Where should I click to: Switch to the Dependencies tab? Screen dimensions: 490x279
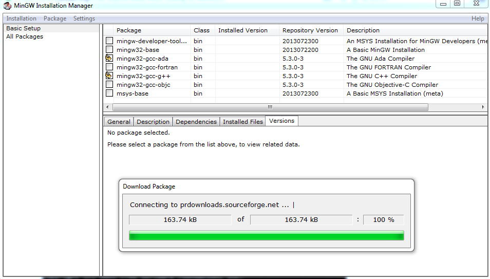coord(196,122)
